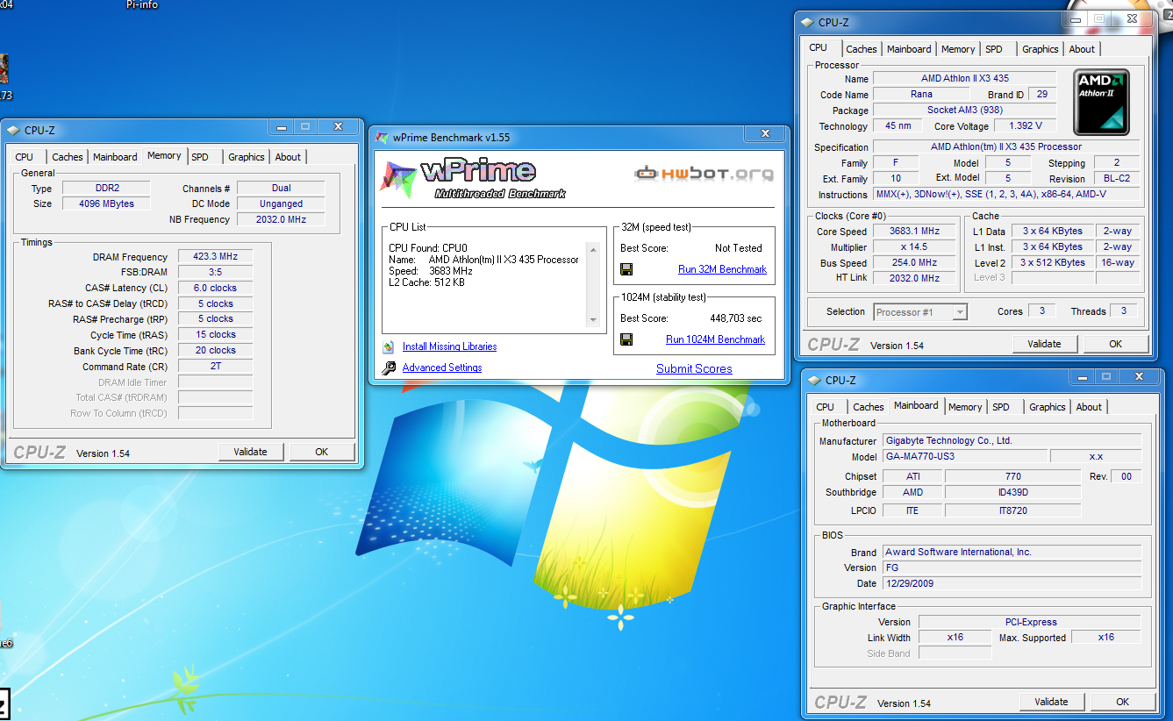Viewport: 1173px width, 721px height.
Task: Click processor Name field AMD Athlon II X3 435
Action: (x=964, y=78)
